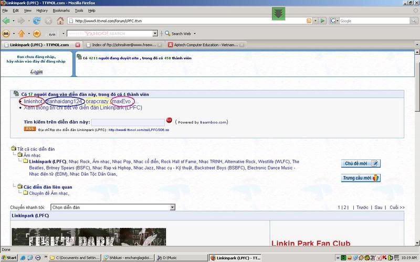Click the folder icon beside Âm nhạc
Viewport: 420px width, 262px height.
20,155
